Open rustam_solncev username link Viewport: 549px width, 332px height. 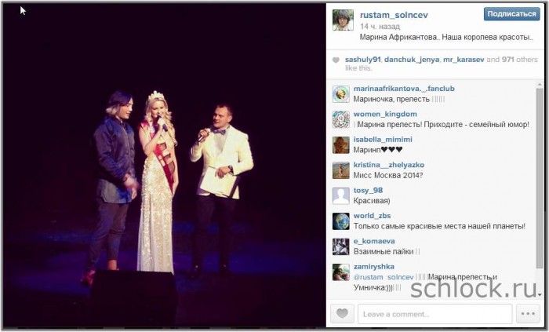click(394, 15)
